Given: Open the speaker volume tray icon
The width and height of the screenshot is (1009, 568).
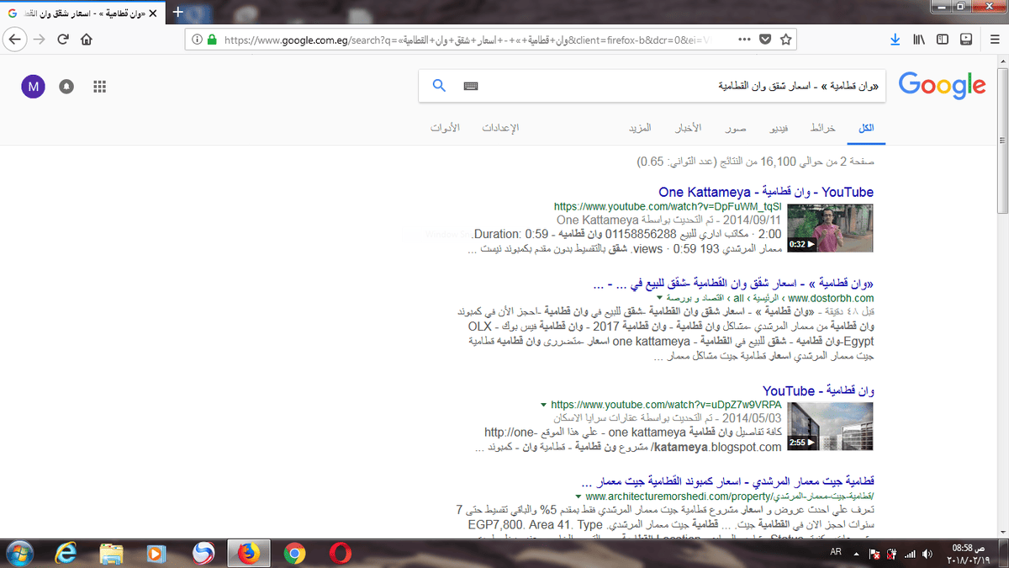Looking at the screenshot, I should (x=926, y=555).
